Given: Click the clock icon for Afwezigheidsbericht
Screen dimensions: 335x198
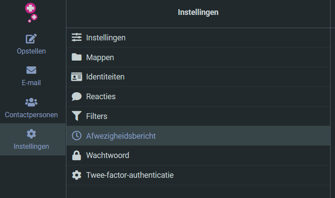Looking at the screenshot, I should point(76,136).
